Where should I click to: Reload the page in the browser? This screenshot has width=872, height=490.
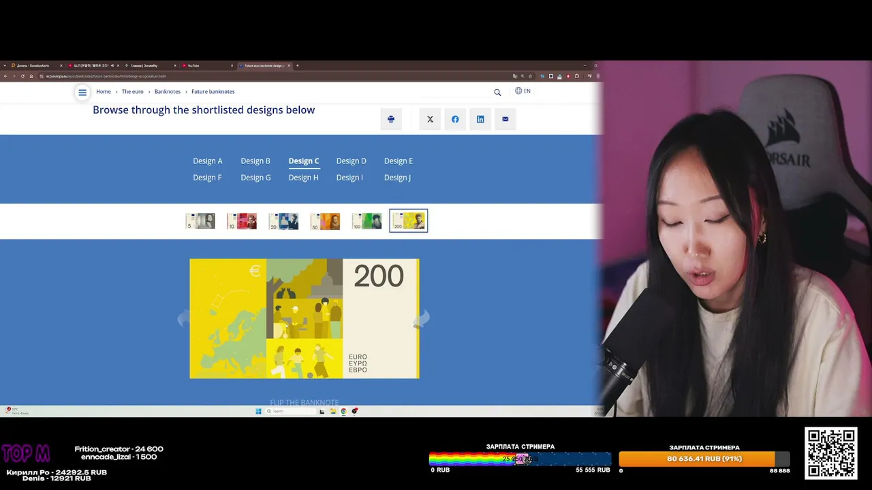[x=22, y=76]
